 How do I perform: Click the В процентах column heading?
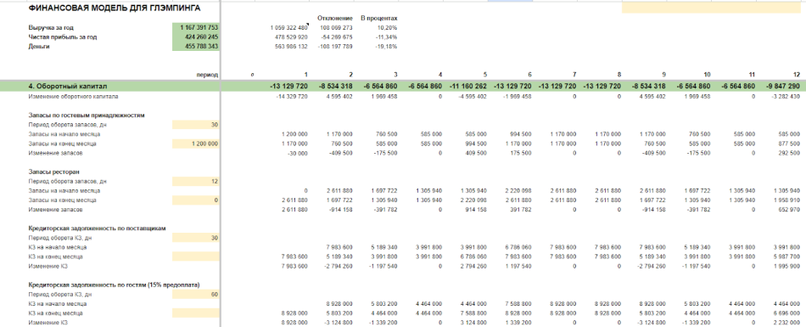(x=379, y=18)
